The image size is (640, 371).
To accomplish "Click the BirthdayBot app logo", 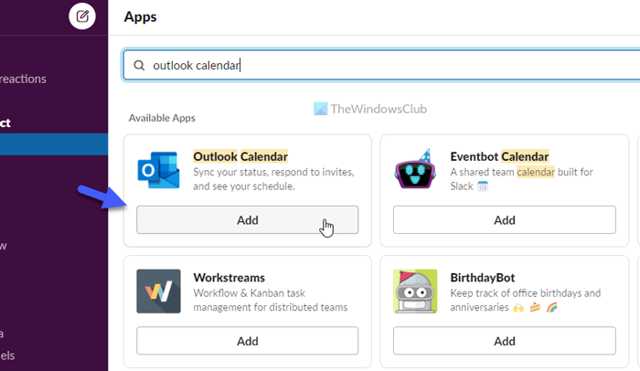I will tap(413, 291).
